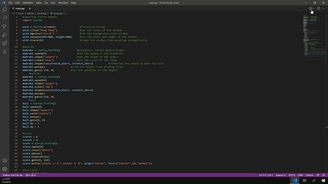Split the editor to the right
This screenshot has width=328, height=184.
(318, 8)
